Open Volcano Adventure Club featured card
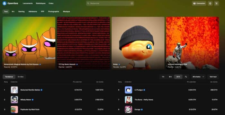 (193, 43)
